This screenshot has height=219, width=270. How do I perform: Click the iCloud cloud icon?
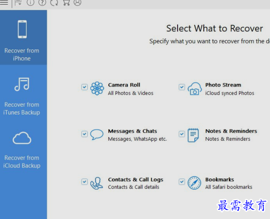click(x=22, y=138)
